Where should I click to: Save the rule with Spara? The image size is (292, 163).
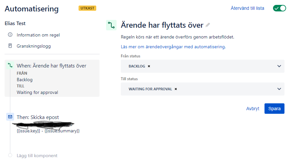[x=274, y=109]
